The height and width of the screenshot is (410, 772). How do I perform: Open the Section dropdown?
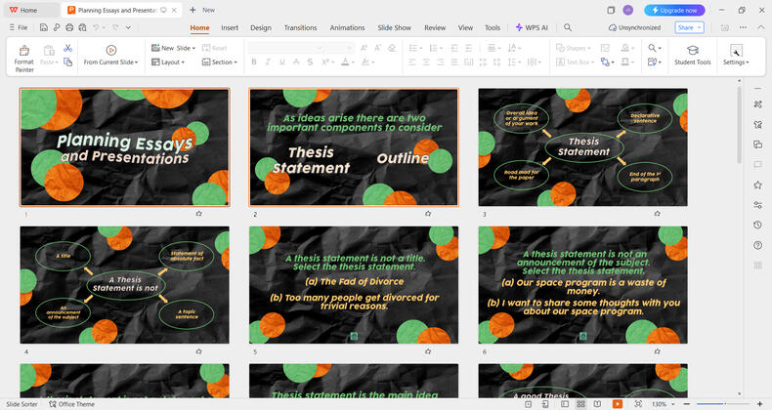pos(220,61)
